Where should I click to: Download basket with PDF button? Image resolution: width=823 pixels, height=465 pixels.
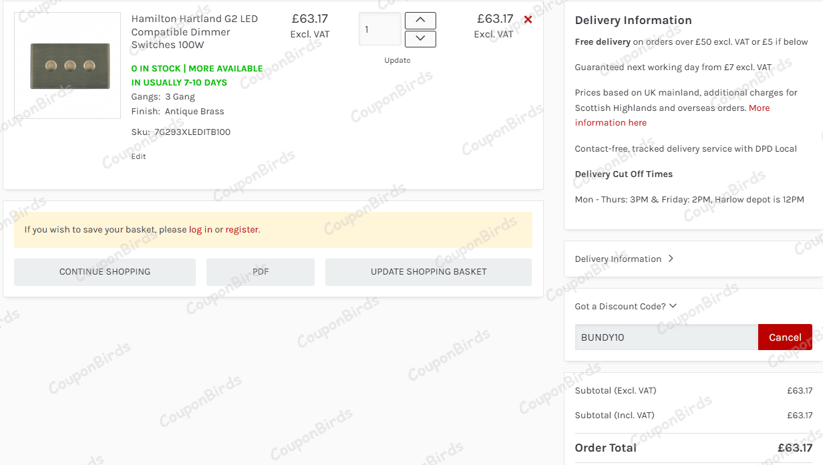(261, 272)
